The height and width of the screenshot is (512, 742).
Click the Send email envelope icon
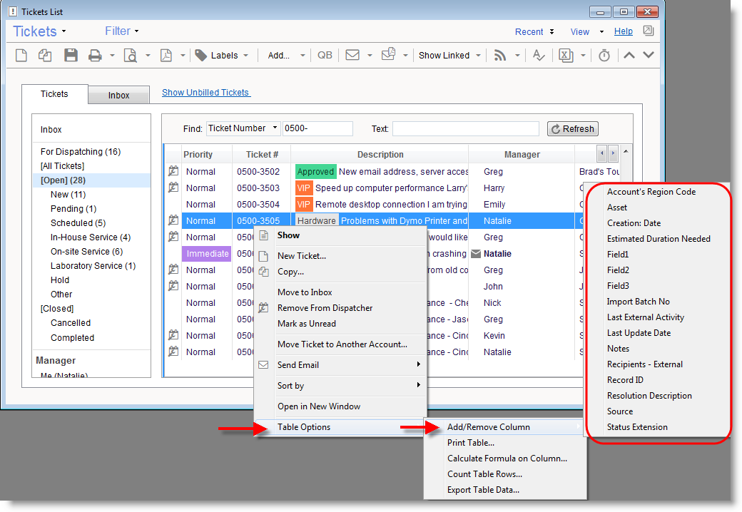(352, 56)
